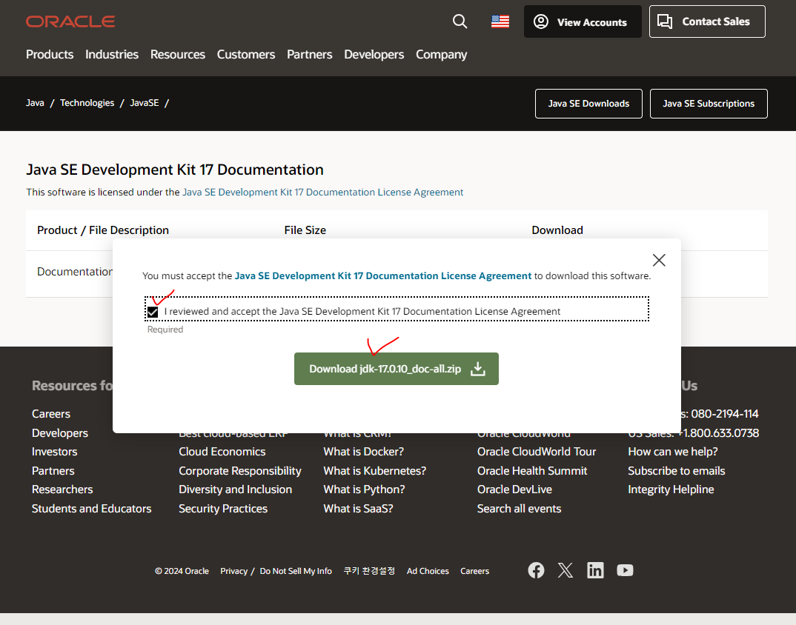Go to Java breadcrumb link
This screenshot has width=796, height=625.
click(x=35, y=103)
